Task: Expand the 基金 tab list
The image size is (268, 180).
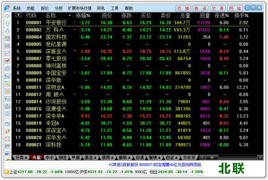Action: tap(95, 157)
